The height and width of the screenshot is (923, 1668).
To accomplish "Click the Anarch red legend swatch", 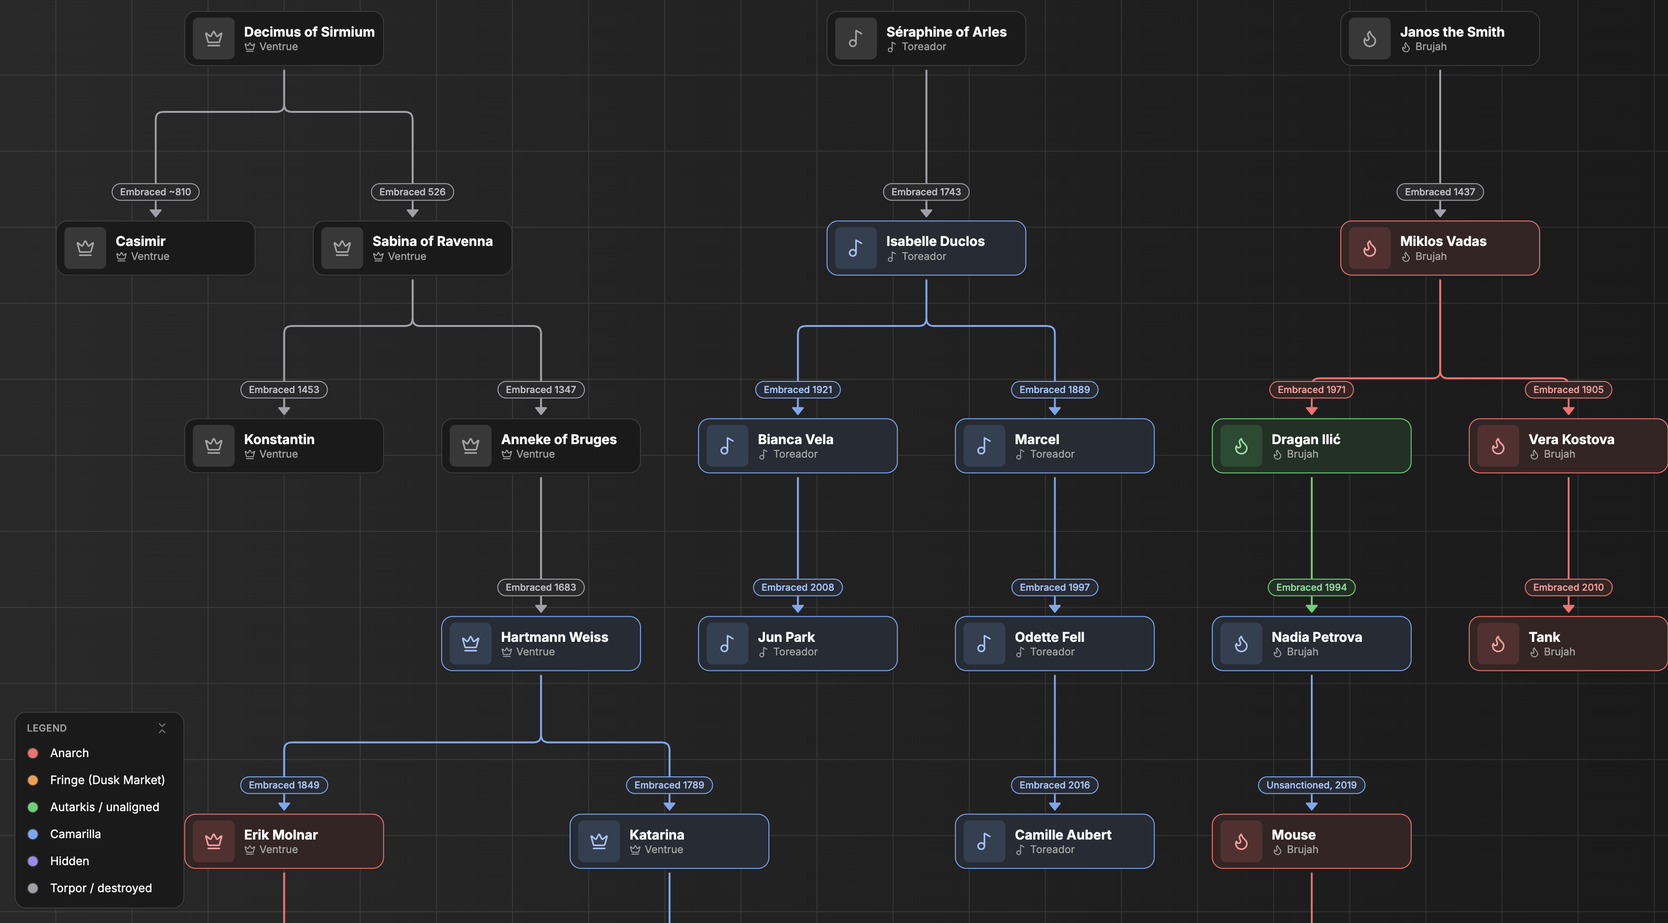I will (x=33, y=754).
